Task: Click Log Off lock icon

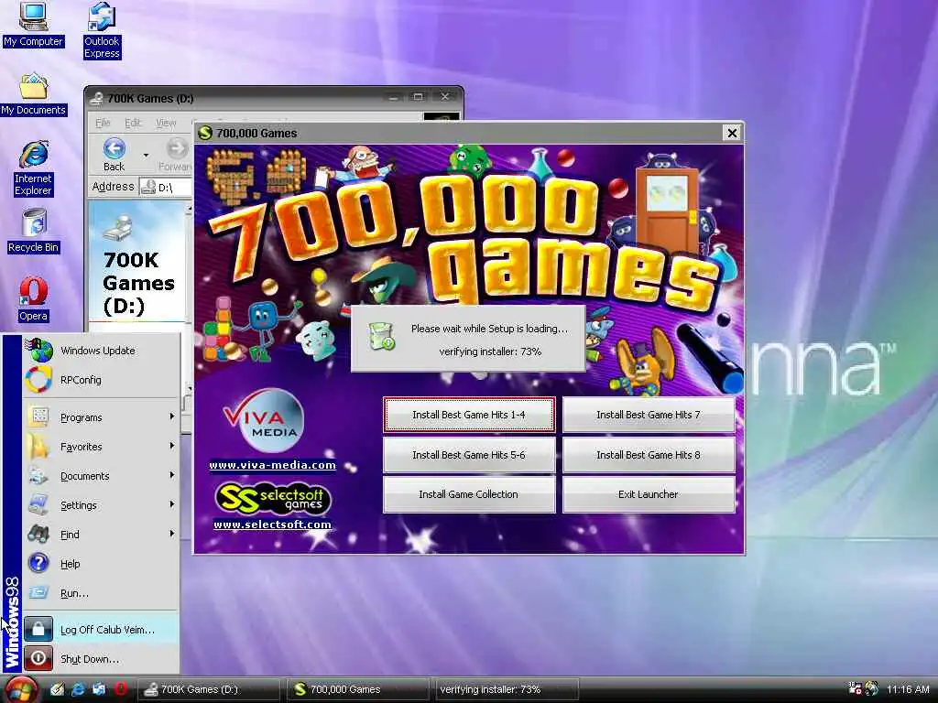Action: (38, 629)
